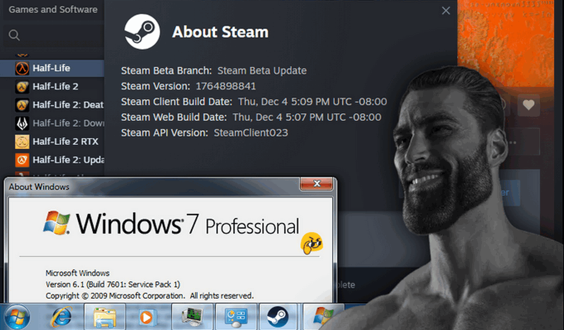Open the Control Panel taskbar icon
This screenshot has height=330, width=564.
click(236, 317)
